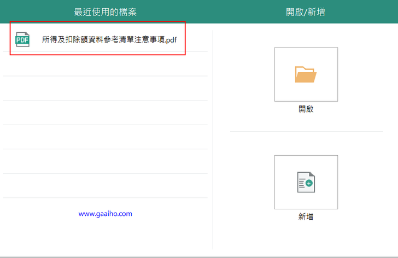Click the orange folder icon to open
This screenshot has height=258, width=398.
[x=306, y=74]
